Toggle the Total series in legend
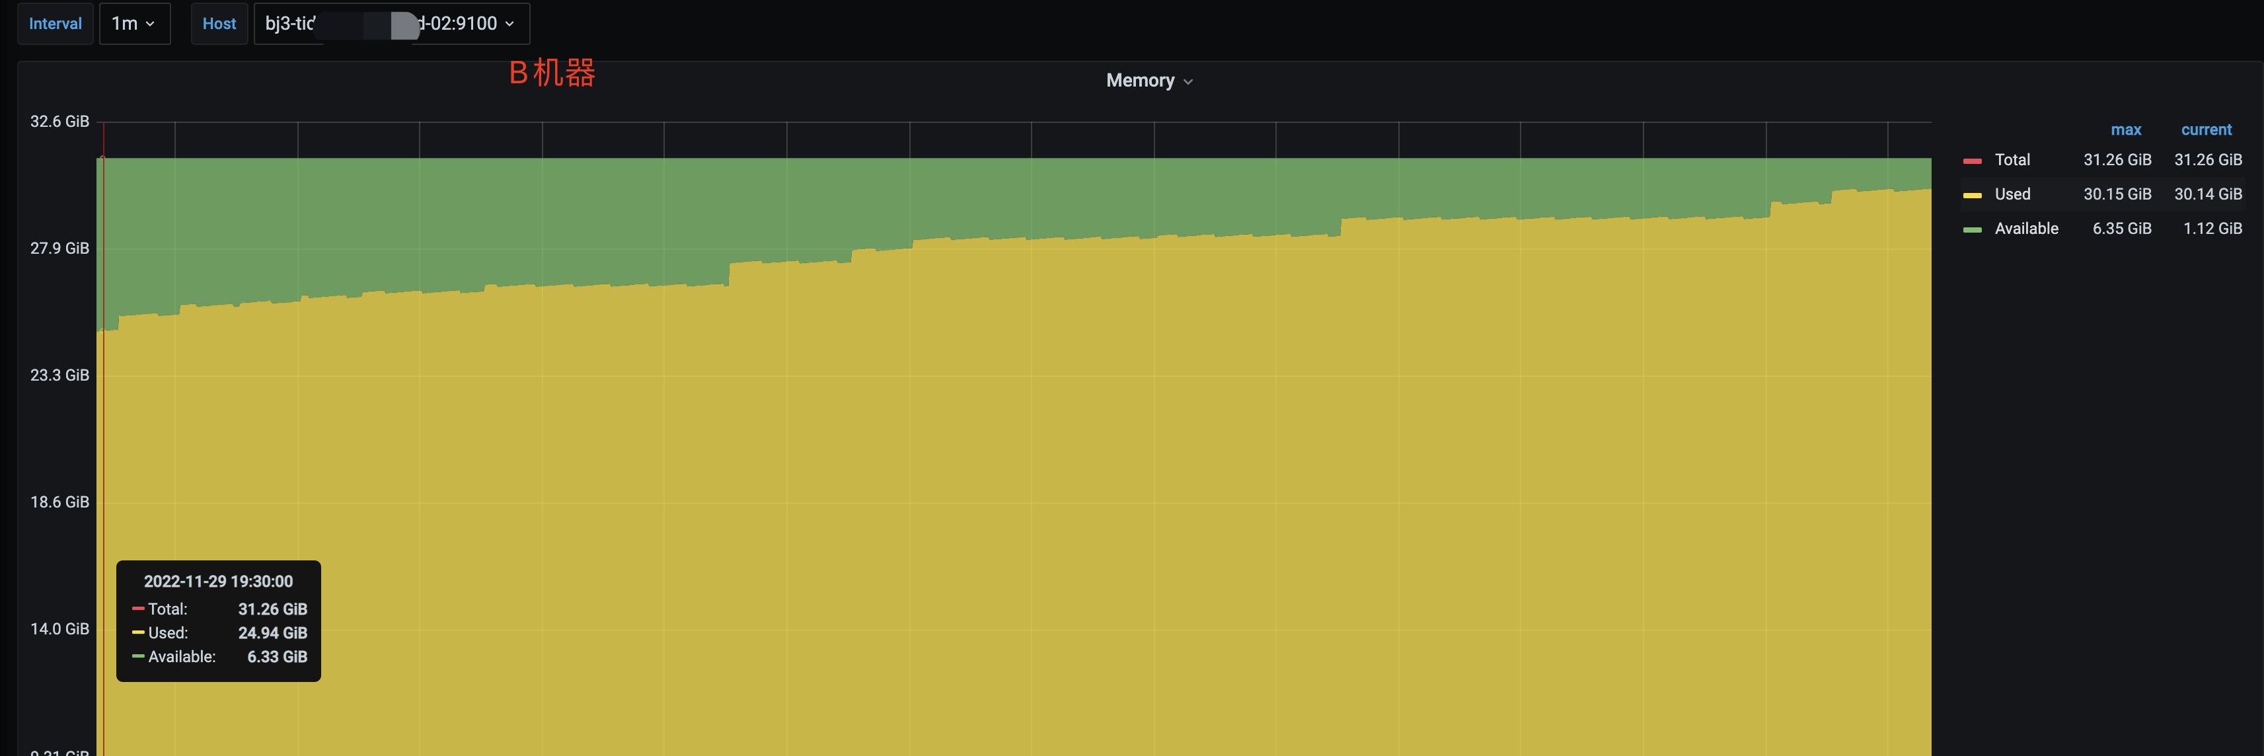This screenshot has height=756, width=2264. pos(2012,160)
